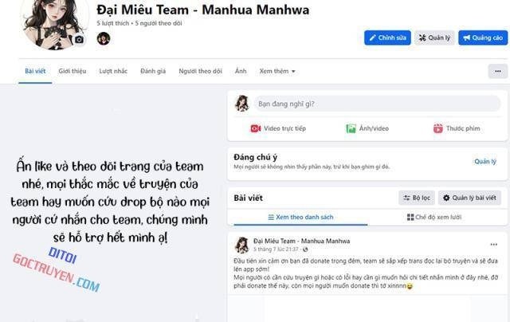Open the Giới thiệu tab
This screenshot has height=322, width=510.
click(73, 71)
